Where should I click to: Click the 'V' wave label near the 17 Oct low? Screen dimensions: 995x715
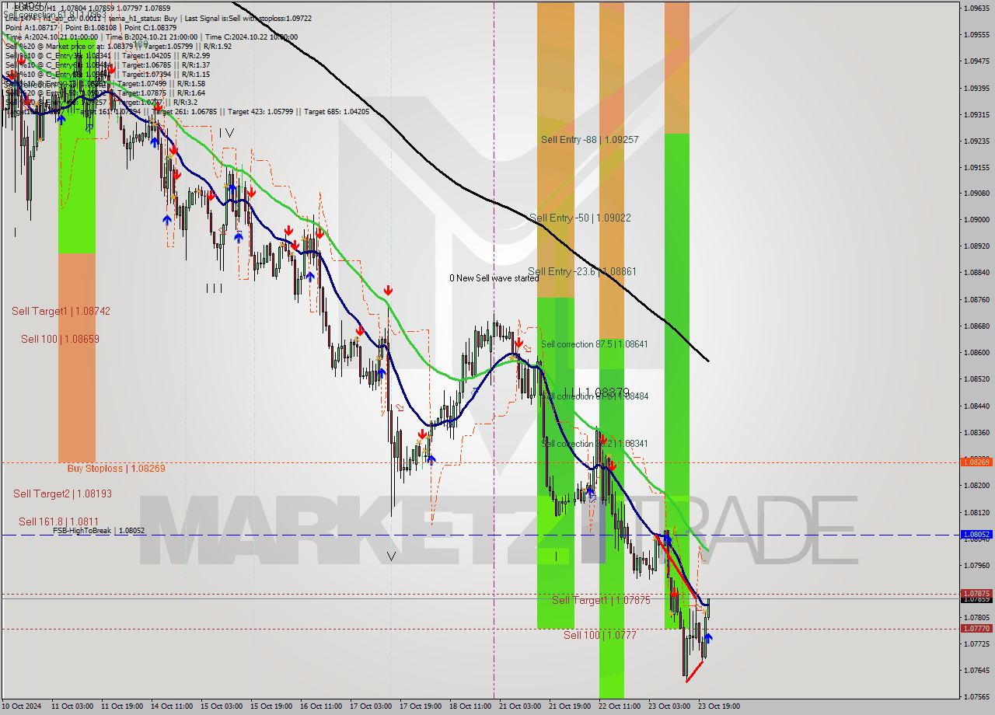tap(391, 556)
